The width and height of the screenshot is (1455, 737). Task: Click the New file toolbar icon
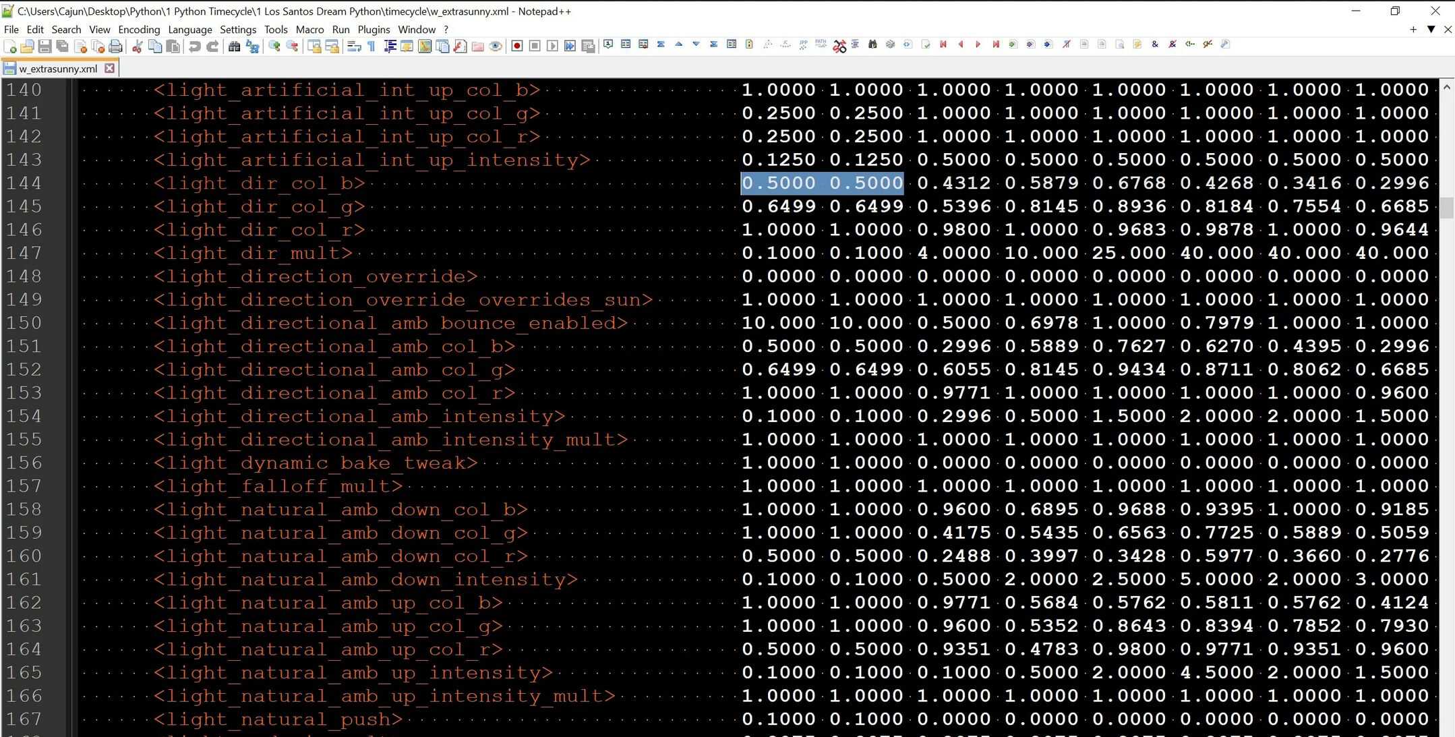[x=10, y=46]
